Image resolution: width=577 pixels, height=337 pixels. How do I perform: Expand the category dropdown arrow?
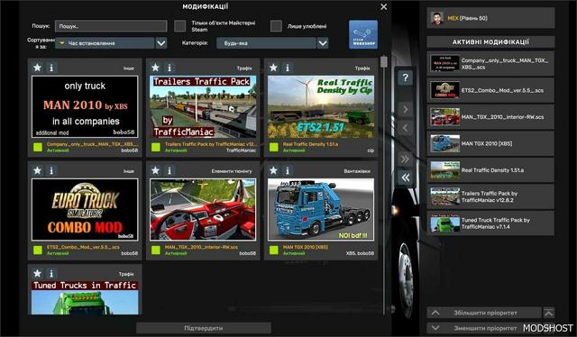tap(323, 43)
